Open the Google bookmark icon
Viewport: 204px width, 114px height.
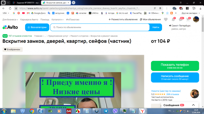click(14, 13)
